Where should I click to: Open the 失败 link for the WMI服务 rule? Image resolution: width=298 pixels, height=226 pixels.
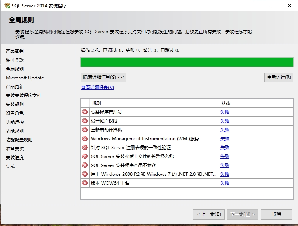225,139
